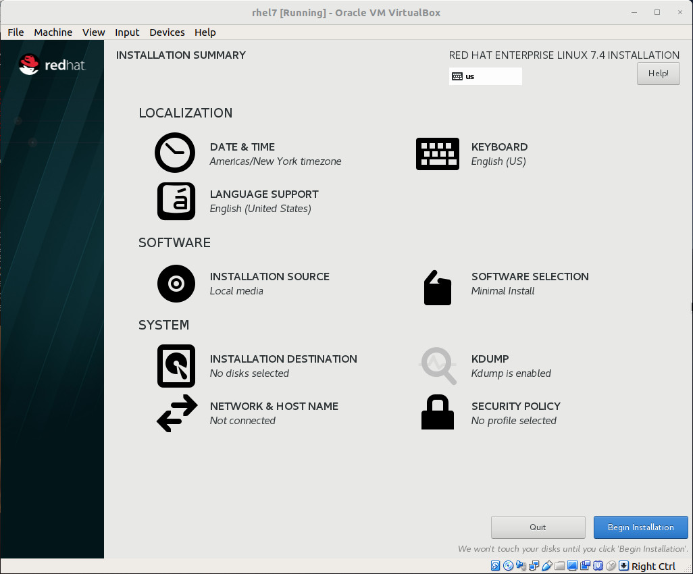The height and width of the screenshot is (574, 693).
Task: Click the Installation Destination disk icon
Action: (x=176, y=366)
